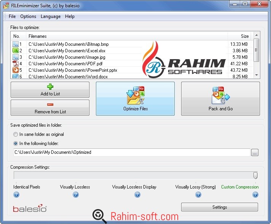Click the file list scroll up arrow
Screen dimensions: 271x224
[x=257, y=35]
